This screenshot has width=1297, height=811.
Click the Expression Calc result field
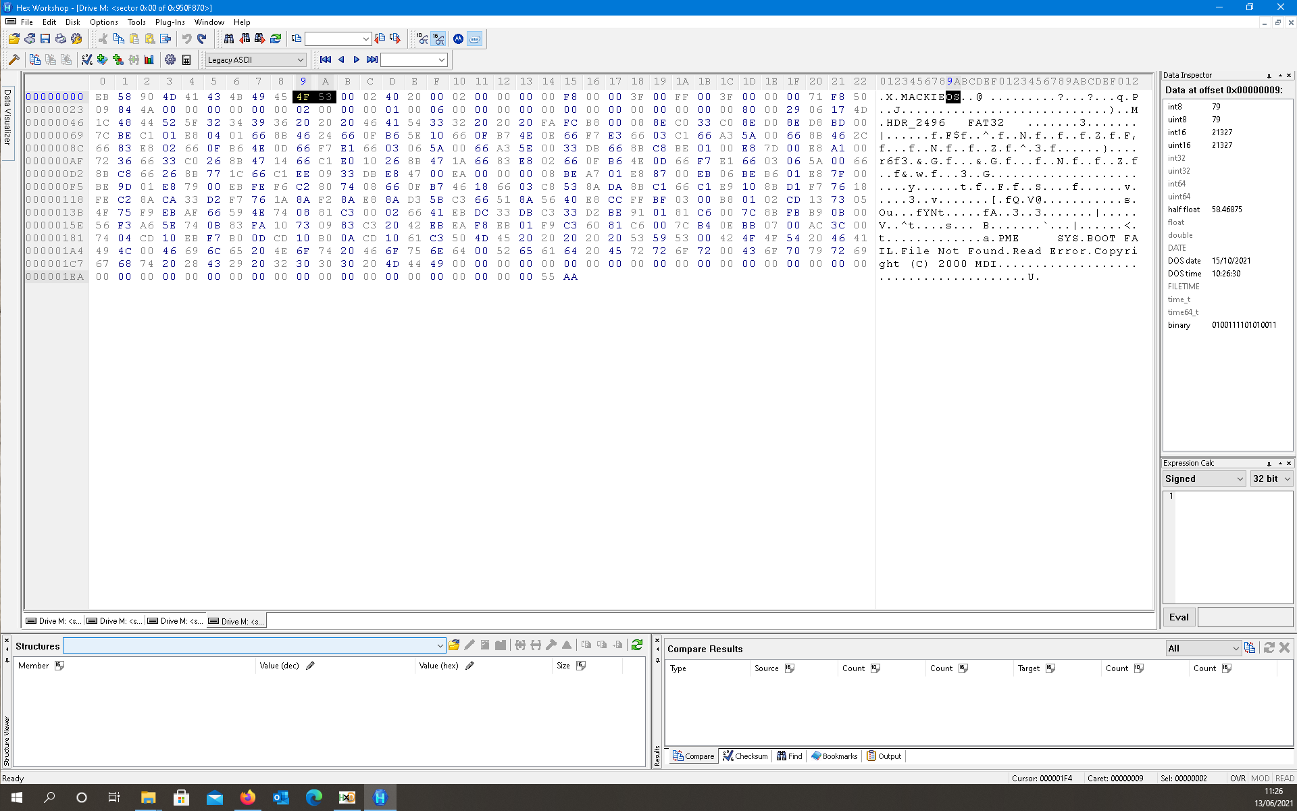tap(1245, 617)
